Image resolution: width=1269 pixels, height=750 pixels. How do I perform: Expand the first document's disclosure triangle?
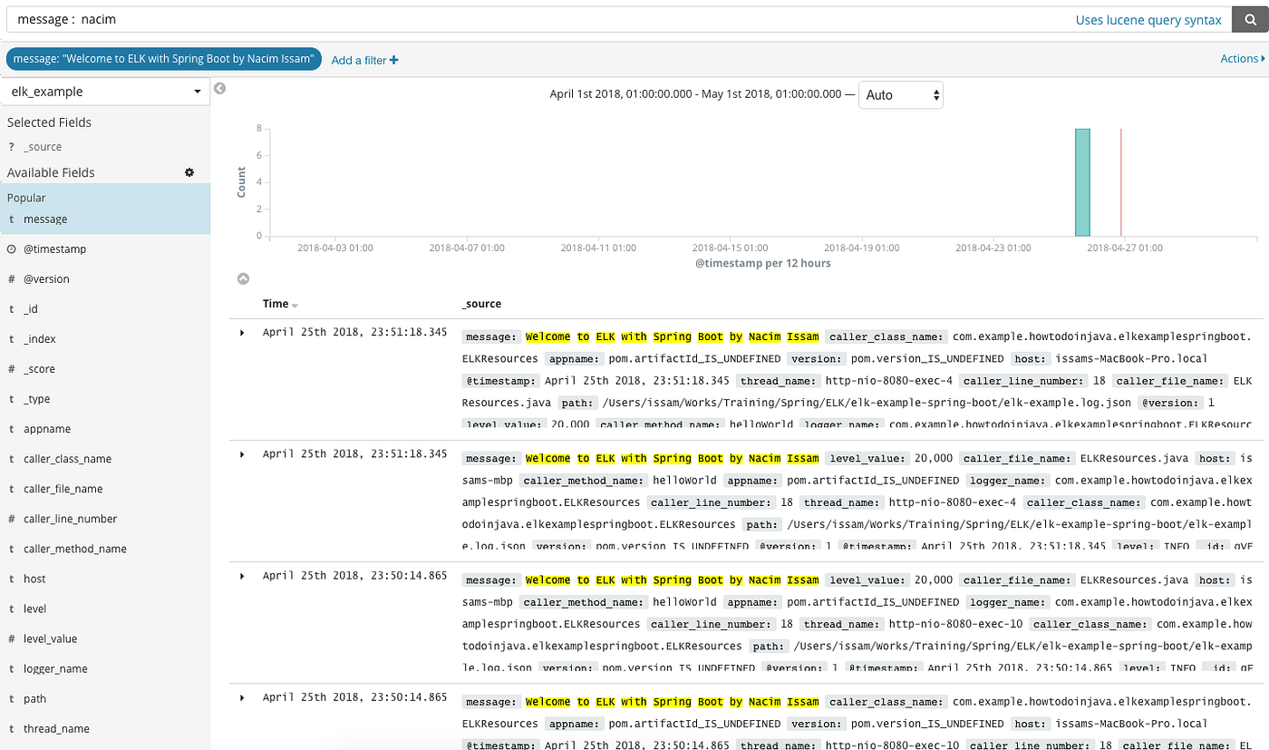click(241, 332)
